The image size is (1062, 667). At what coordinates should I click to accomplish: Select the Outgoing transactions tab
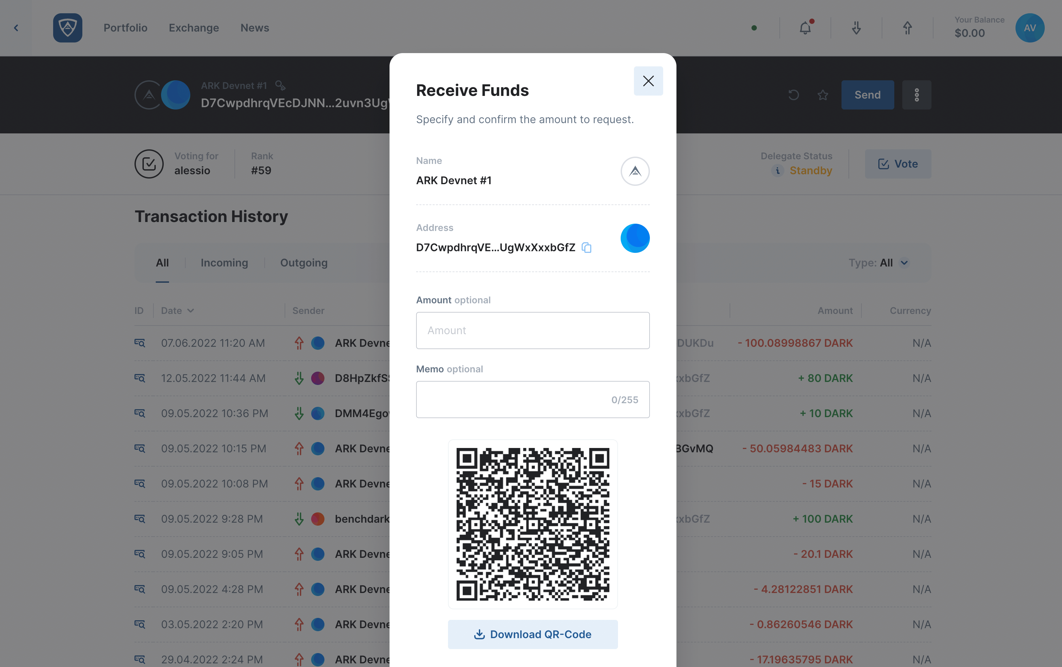[304, 263]
